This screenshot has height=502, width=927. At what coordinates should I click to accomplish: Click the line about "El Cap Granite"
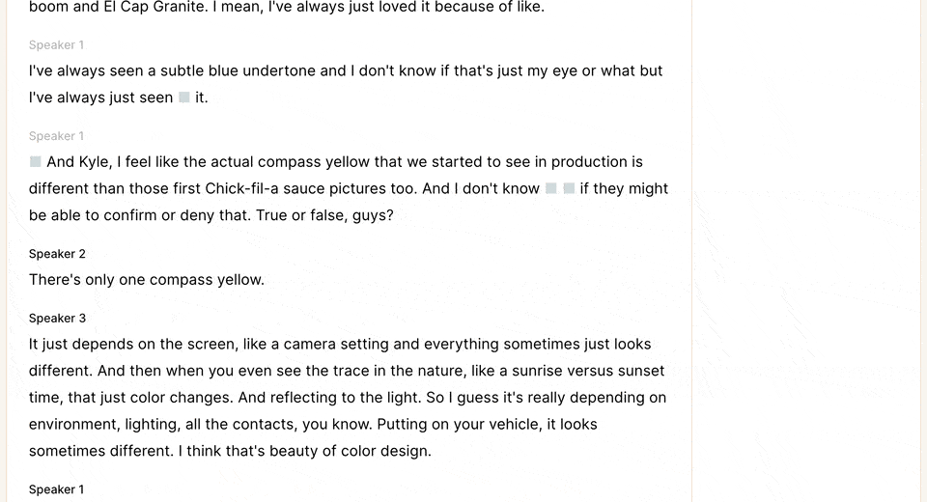coord(287,7)
